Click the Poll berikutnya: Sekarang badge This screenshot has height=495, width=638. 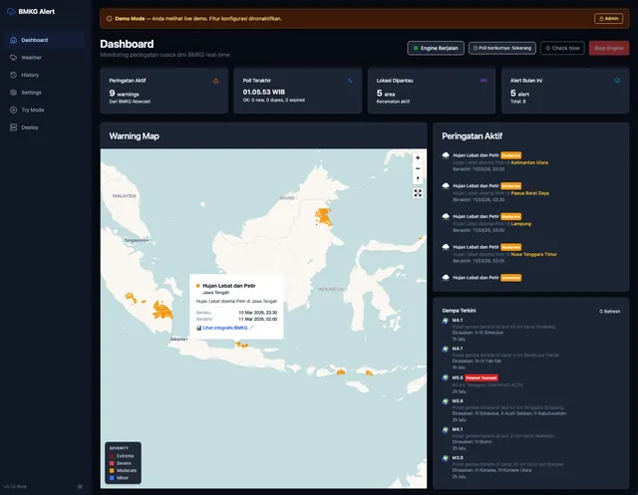502,48
